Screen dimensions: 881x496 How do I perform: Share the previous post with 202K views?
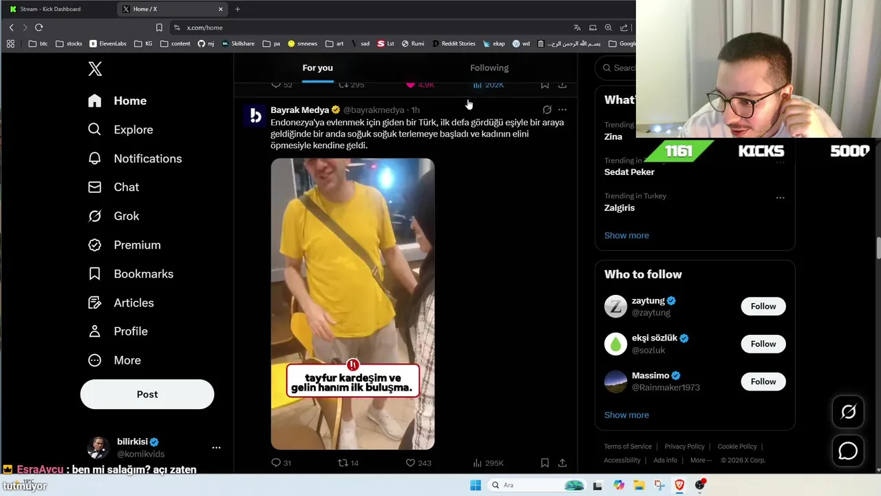pyautogui.click(x=562, y=85)
